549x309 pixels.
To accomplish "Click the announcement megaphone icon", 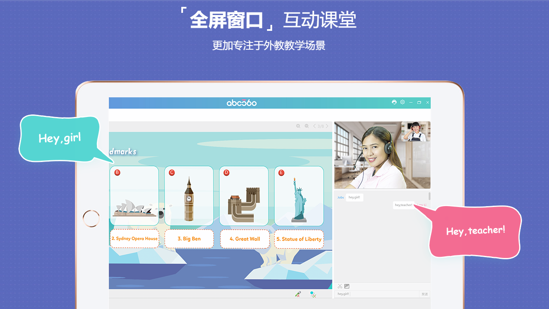I will pyautogui.click(x=393, y=102).
